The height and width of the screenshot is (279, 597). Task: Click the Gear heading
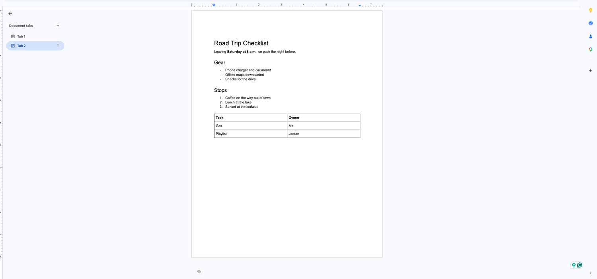point(220,63)
